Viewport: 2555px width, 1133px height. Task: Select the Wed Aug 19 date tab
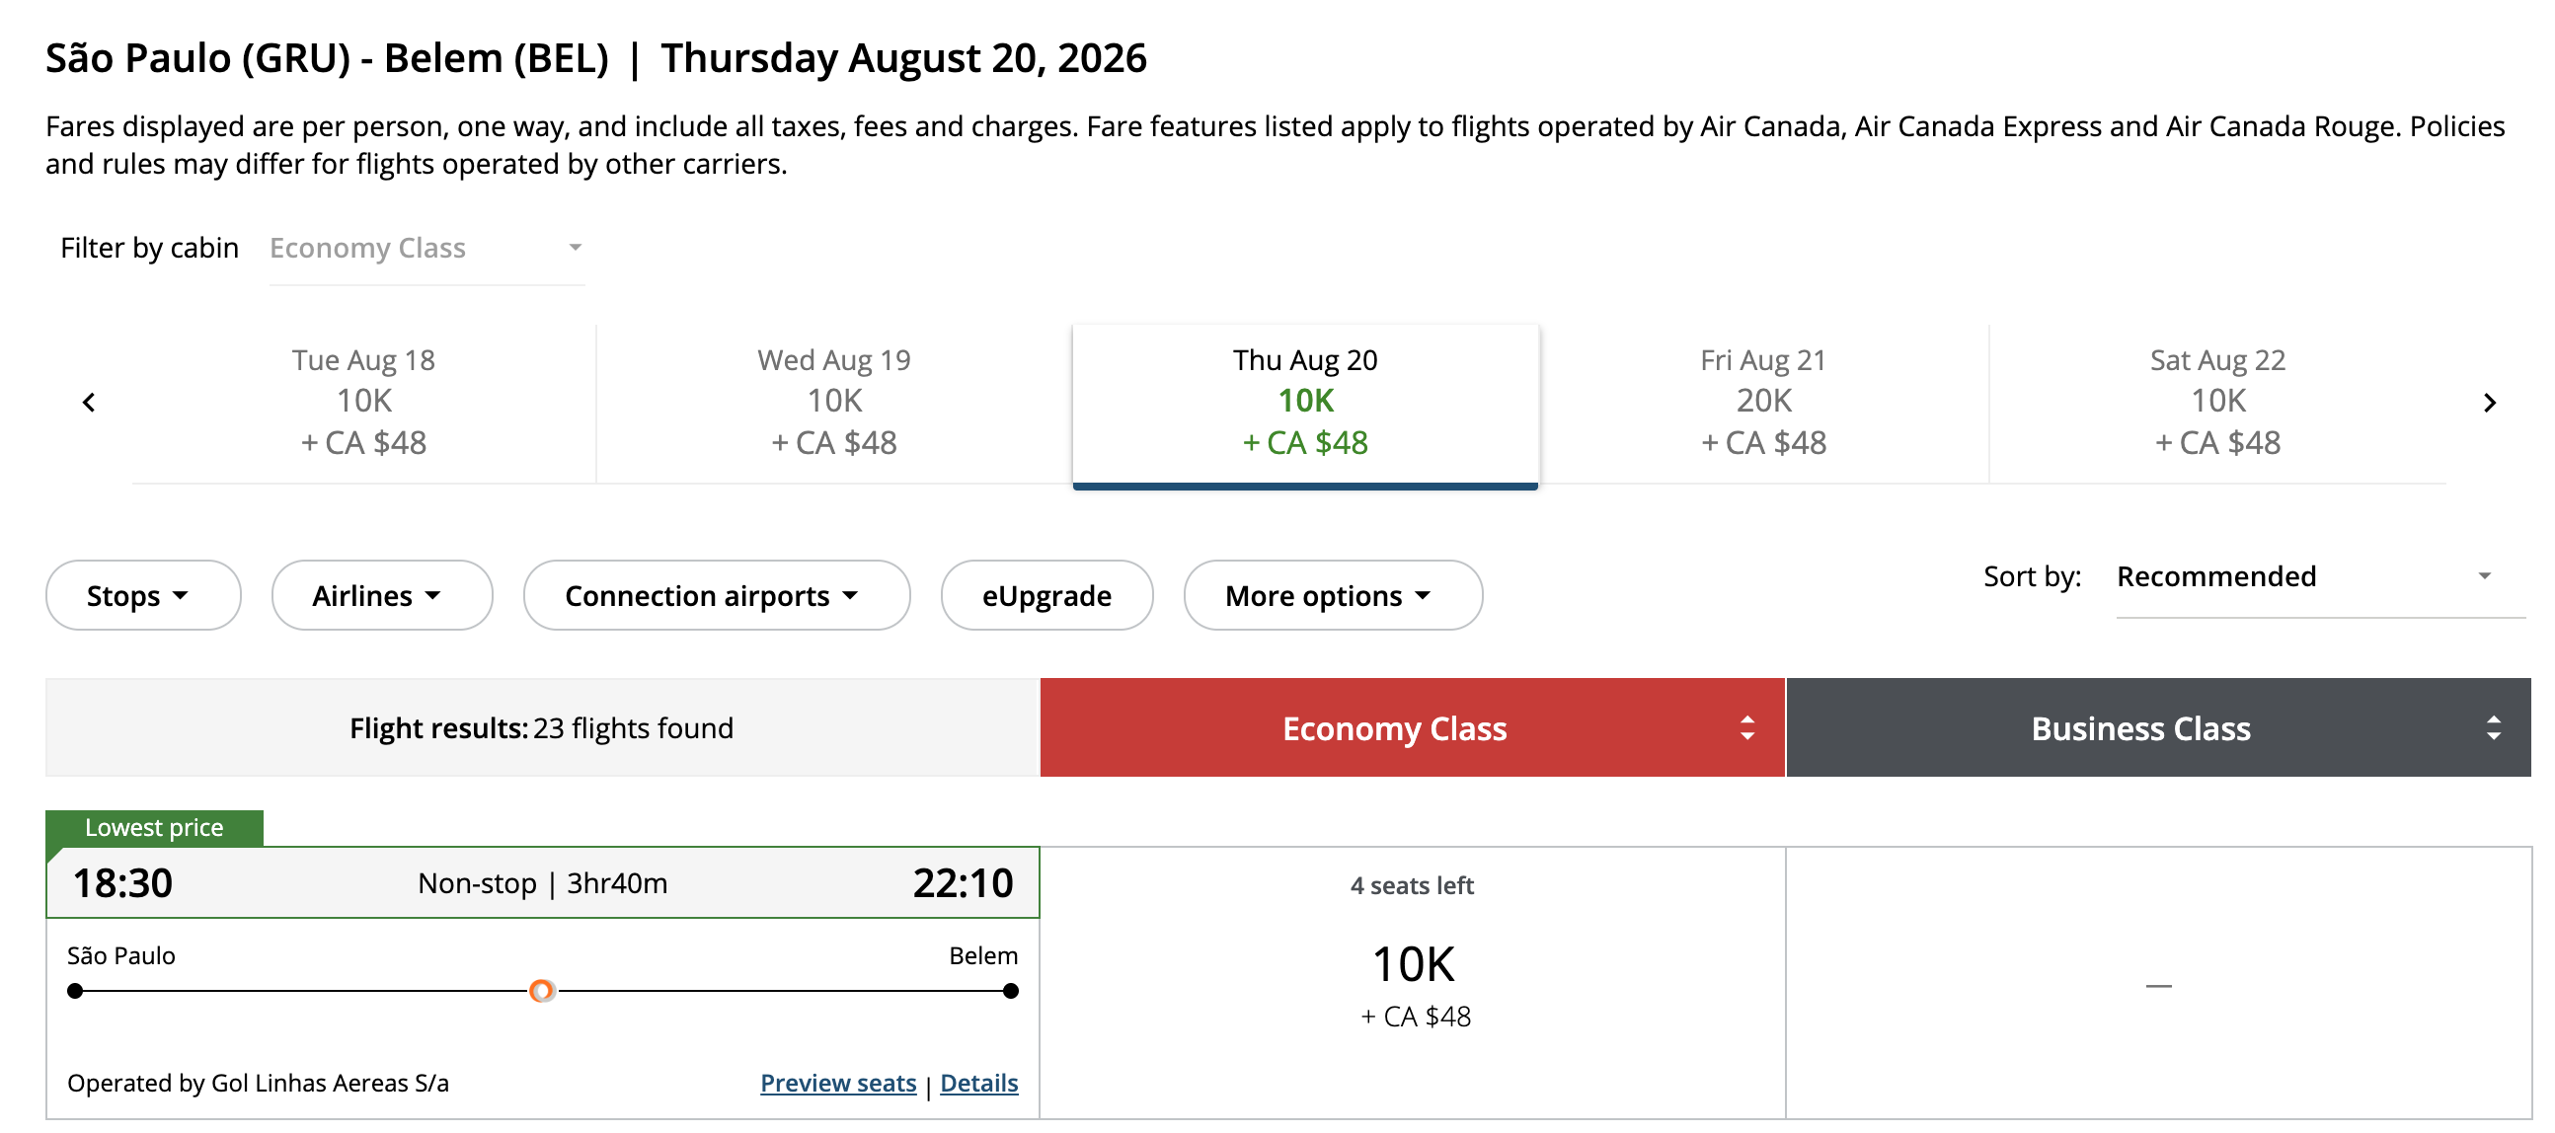(x=834, y=402)
